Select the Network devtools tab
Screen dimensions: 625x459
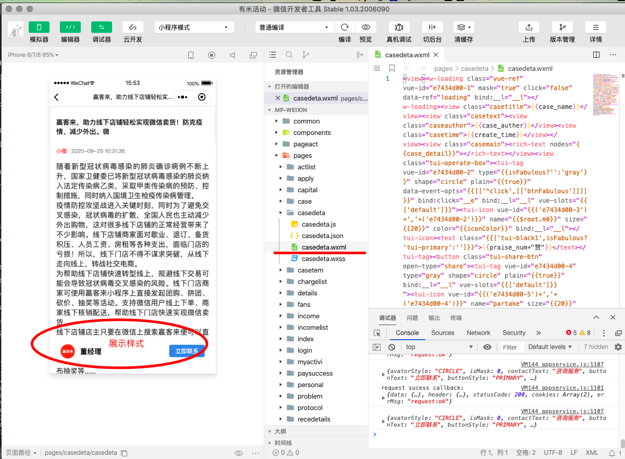point(479,333)
